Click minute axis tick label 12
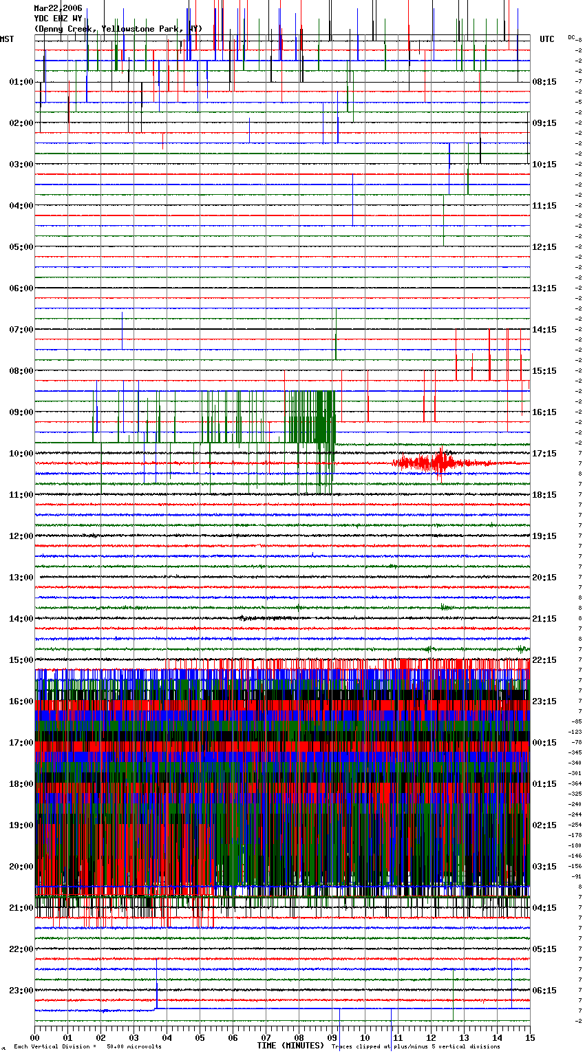 click(431, 1037)
